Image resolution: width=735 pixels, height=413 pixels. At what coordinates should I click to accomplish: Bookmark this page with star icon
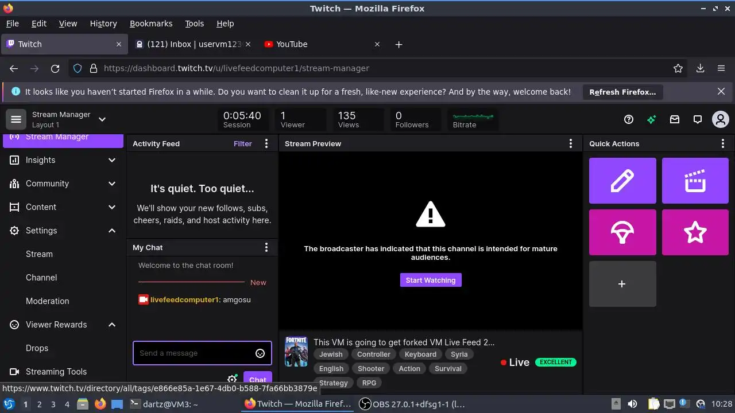tap(678, 68)
